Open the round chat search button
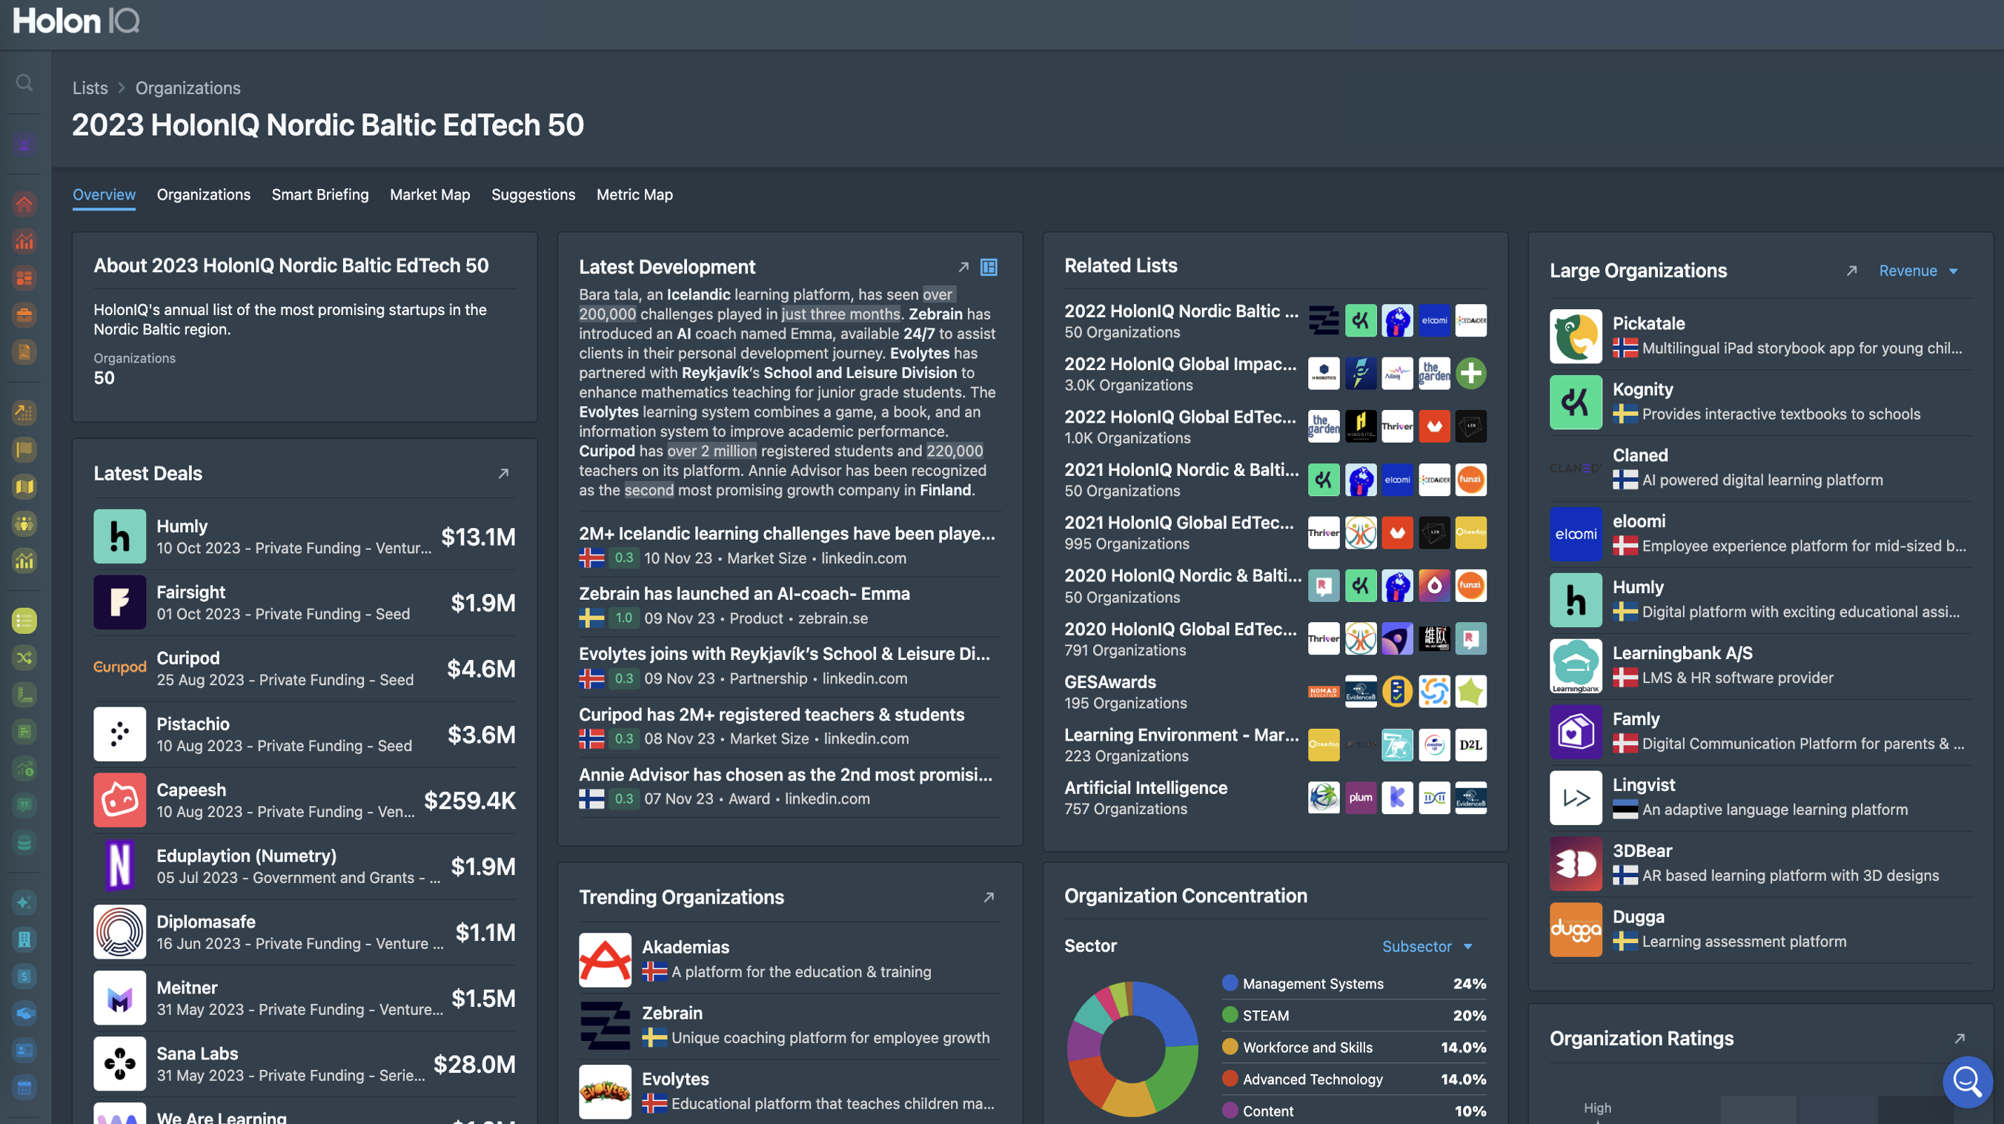2004x1124 pixels. click(x=1968, y=1081)
